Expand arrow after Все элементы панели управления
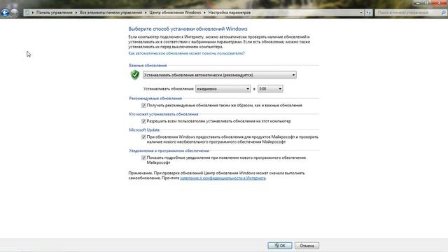The height and width of the screenshot is (252, 448). click(x=146, y=13)
